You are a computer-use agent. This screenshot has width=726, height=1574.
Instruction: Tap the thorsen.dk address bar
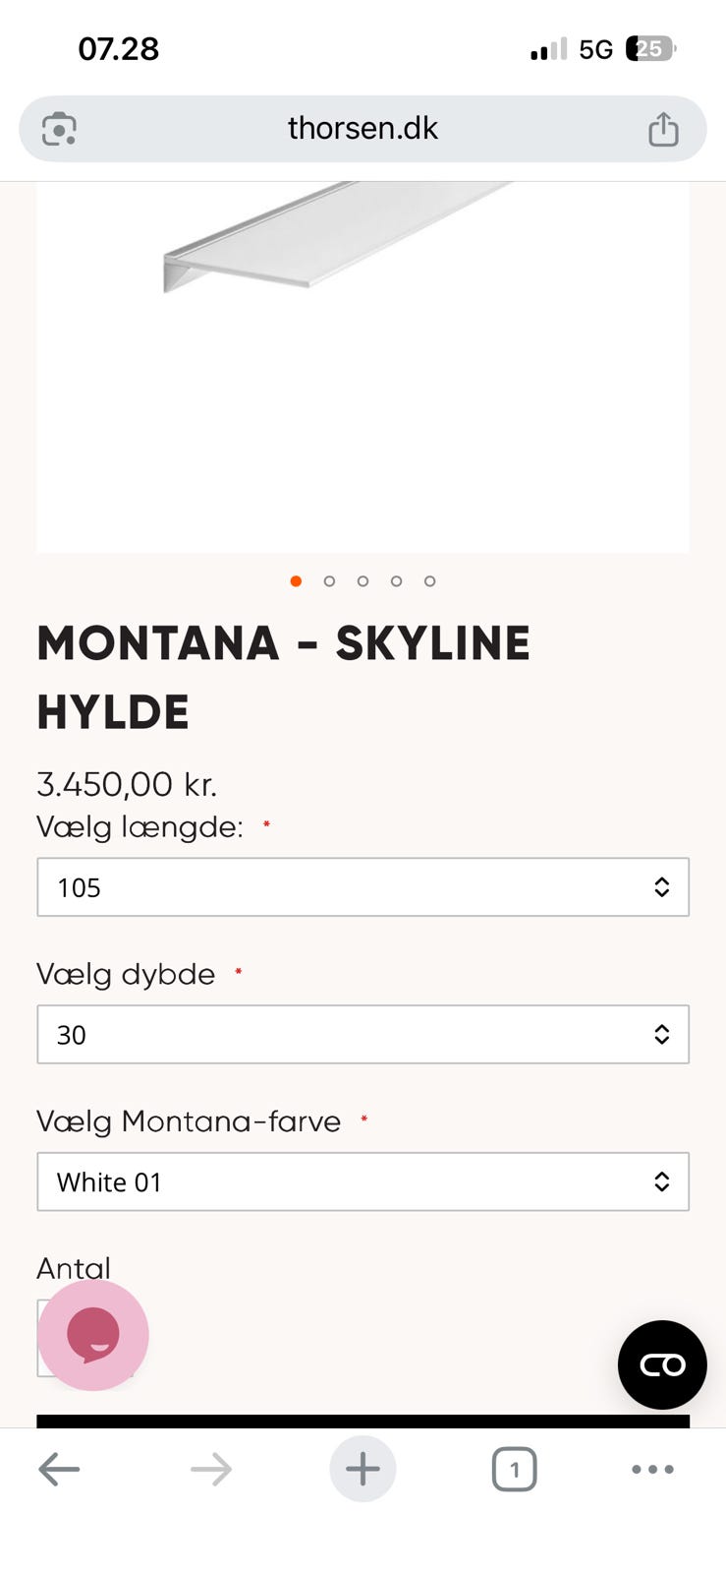(363, 129)
